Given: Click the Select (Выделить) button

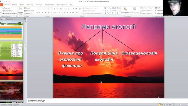Looking at the screenshot, I should (159, 13).
